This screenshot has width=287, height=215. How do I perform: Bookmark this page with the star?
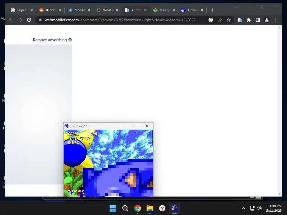(229, 20)
